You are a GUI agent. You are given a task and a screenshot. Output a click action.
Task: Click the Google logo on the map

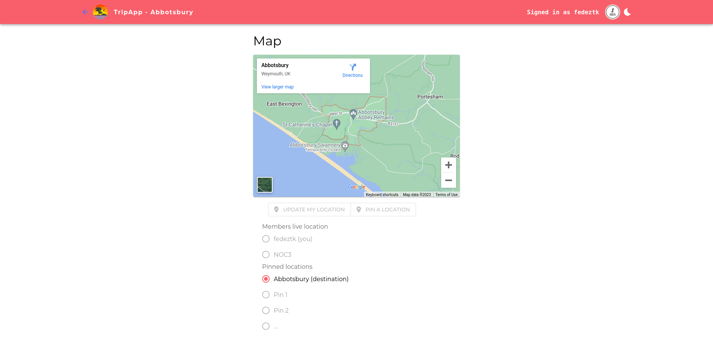pos(356,187)
